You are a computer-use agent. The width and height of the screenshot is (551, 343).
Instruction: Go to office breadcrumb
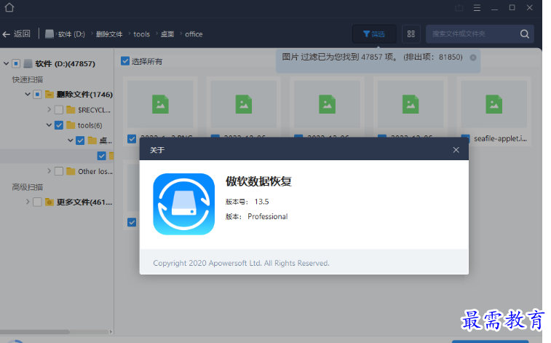(194, 34)
